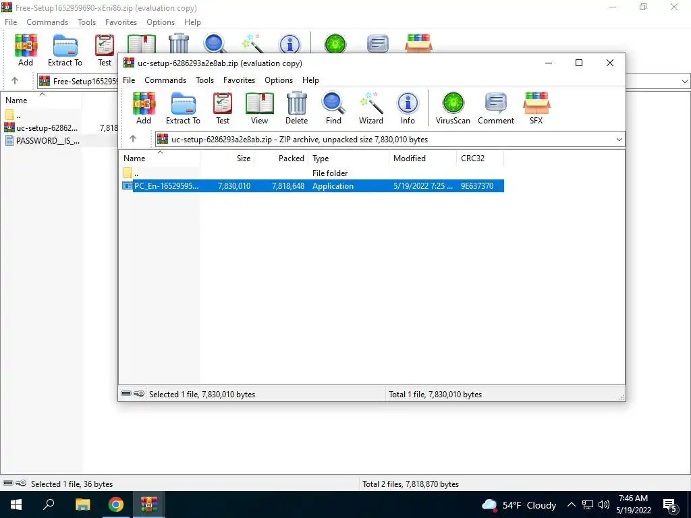This screenshot has width=691, height=518.
Task: Sort by Type column header
Action: pos(349,159)
